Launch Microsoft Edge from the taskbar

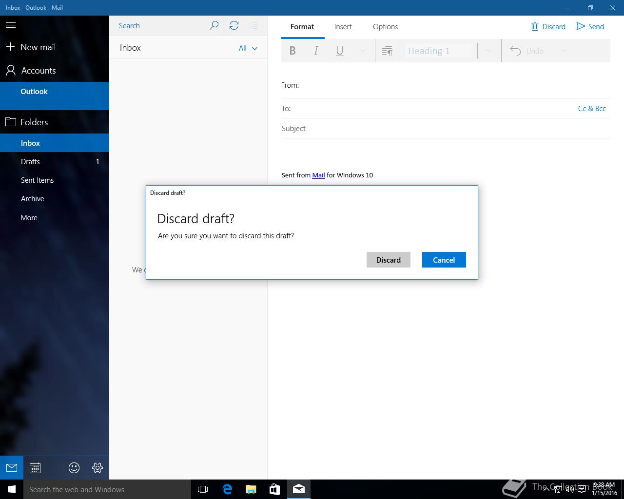227,489
